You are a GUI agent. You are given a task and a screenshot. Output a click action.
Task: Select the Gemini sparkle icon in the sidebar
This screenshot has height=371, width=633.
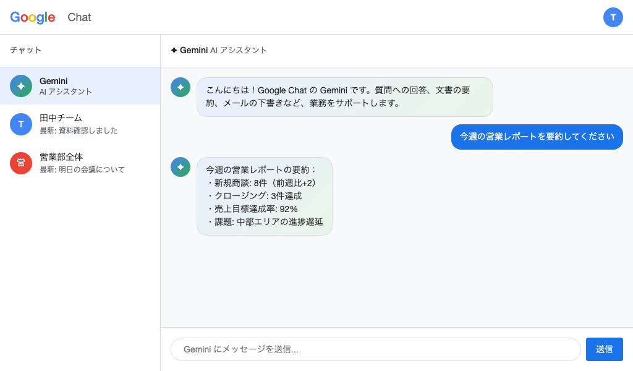pos(21,85)
